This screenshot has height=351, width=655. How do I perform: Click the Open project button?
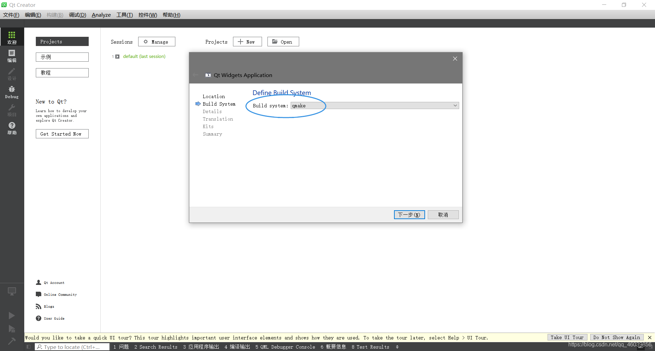coord(283,42)
